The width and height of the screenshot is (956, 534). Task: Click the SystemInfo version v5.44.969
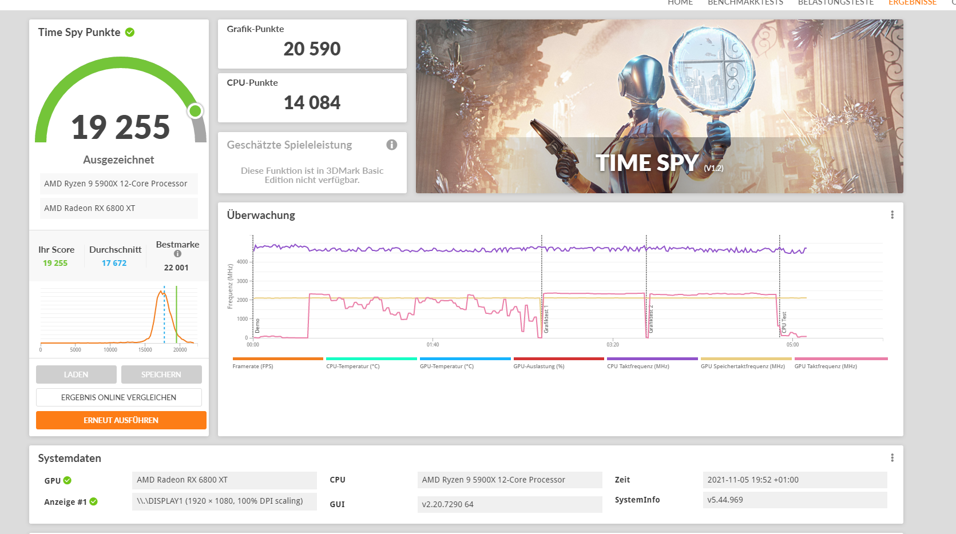(x=795, y=500)
